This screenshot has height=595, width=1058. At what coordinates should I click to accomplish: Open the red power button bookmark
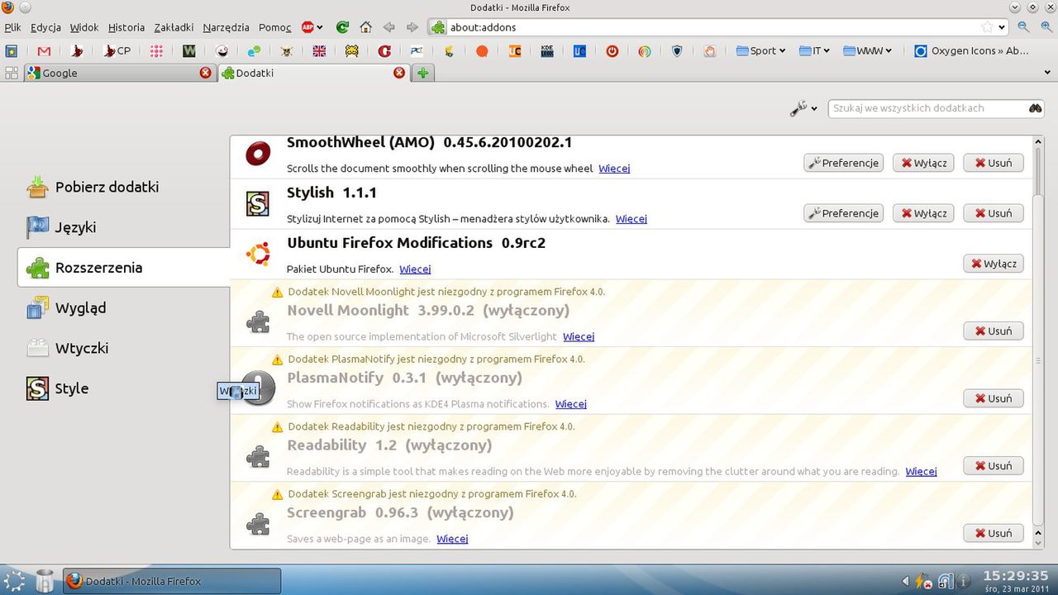click(612, 50)
